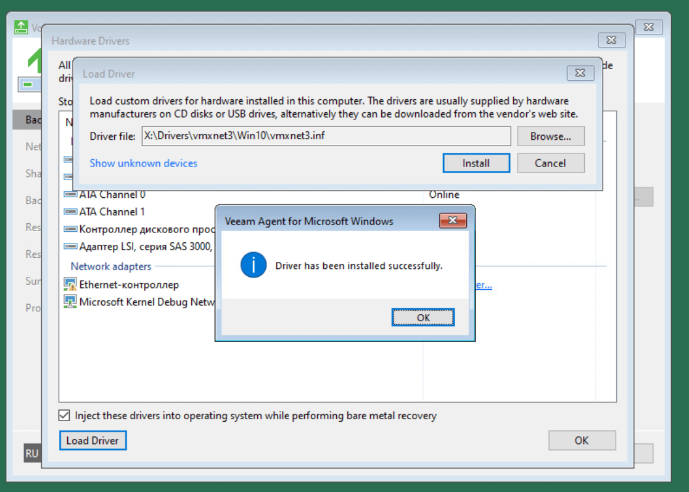
Task: Select the Network adapters group header
Action: (111, 266)
